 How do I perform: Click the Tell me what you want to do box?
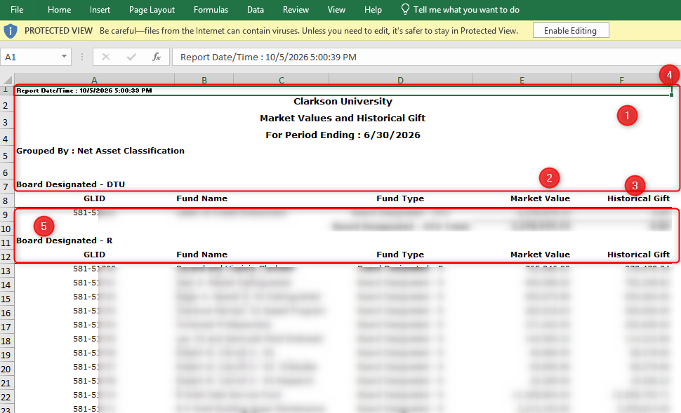(x=461, y=10)
